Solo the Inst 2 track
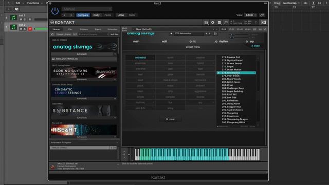 pyautogui.click(x=25, y=29)
